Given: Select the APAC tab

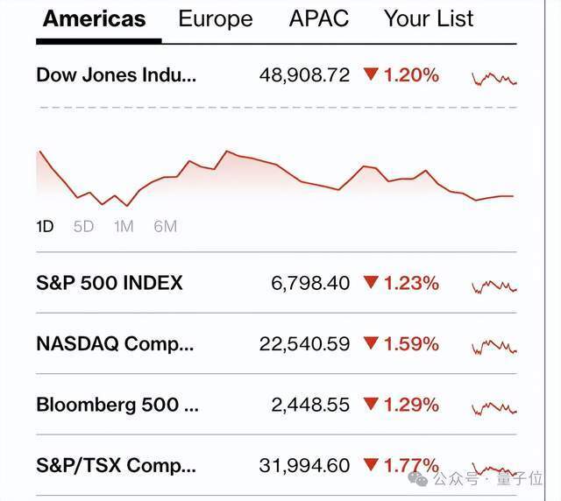Looking at the screenshot, I should click(318, 18).
